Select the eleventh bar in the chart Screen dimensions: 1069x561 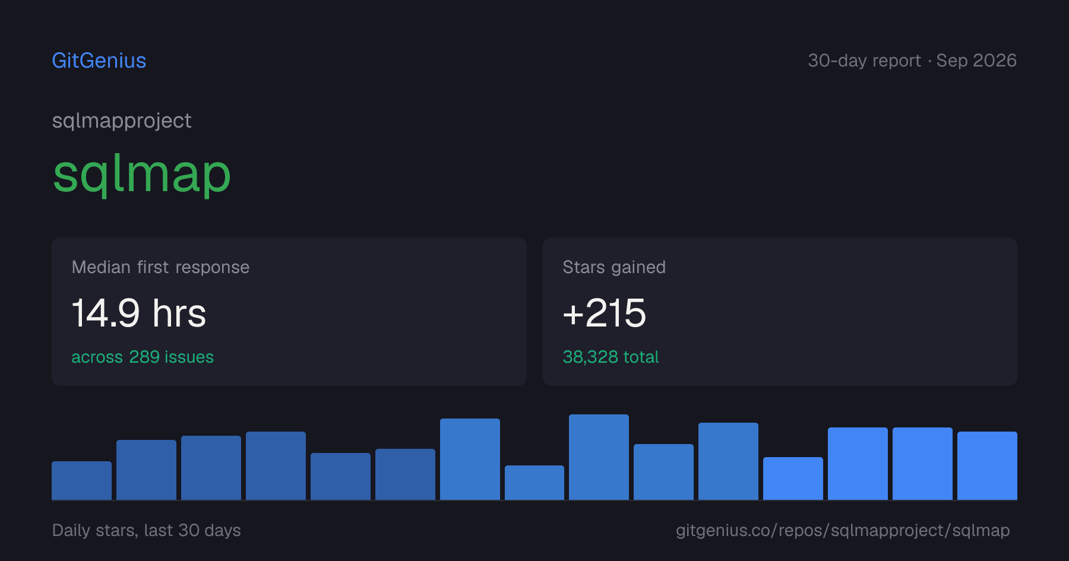[728, 461]
